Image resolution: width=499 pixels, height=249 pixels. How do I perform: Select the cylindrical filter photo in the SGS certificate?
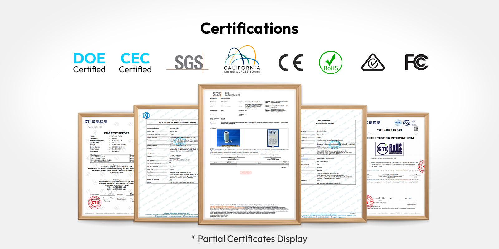click(x=229, y=138)
